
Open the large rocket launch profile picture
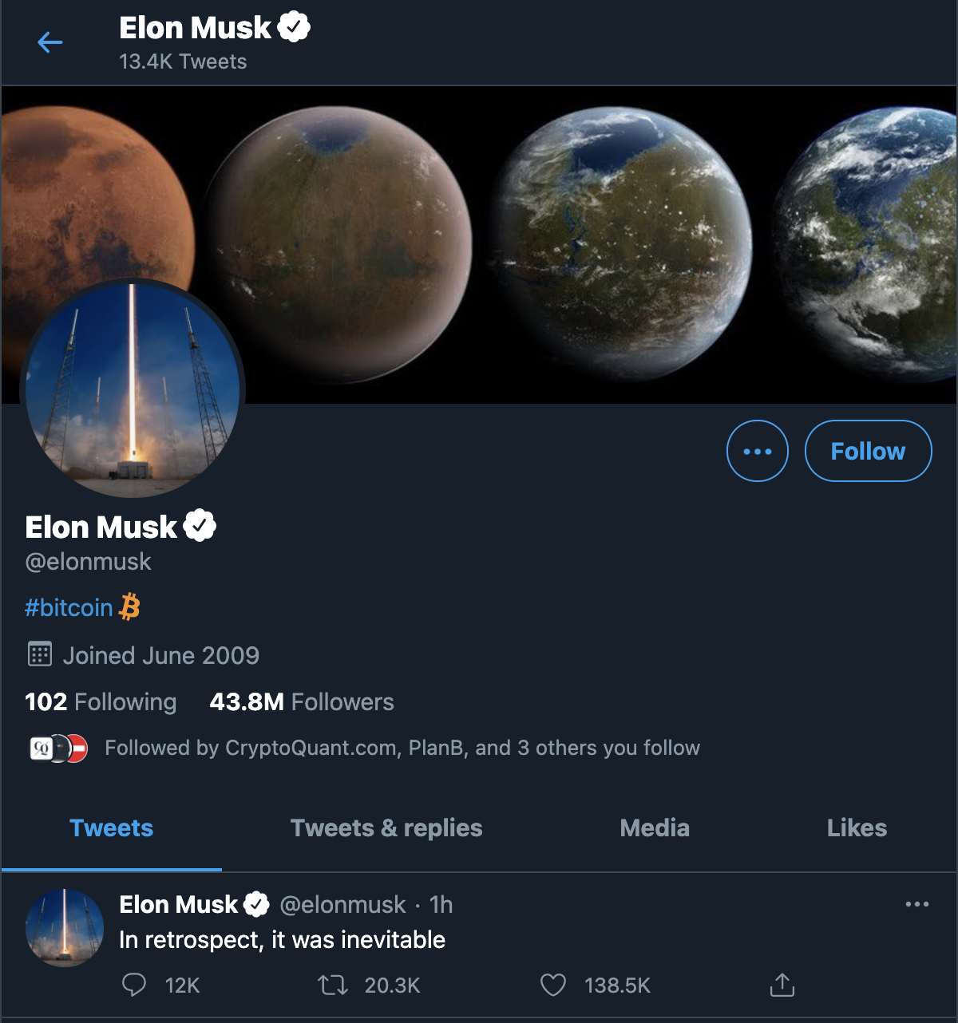coord(133,391)
